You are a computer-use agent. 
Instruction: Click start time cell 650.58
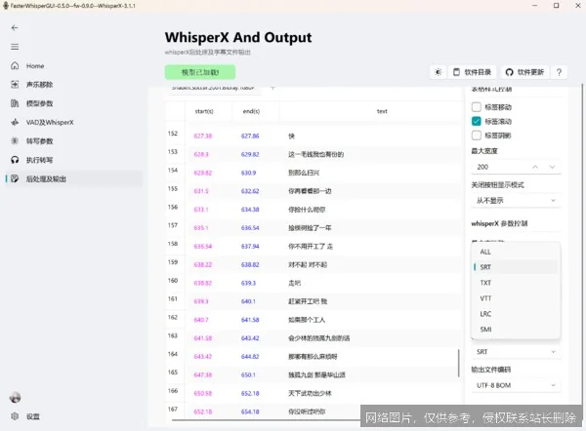click(203, 393)
